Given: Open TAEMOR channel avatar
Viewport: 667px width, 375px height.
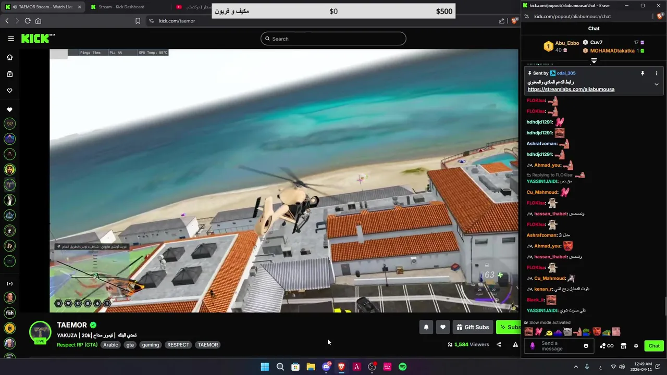Looking at the screenshot, I should tap(40, 332).
